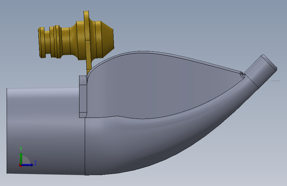Select the cylindrical inlet body on the left
The image size is (287, 186).
click(x=46, y=131)
